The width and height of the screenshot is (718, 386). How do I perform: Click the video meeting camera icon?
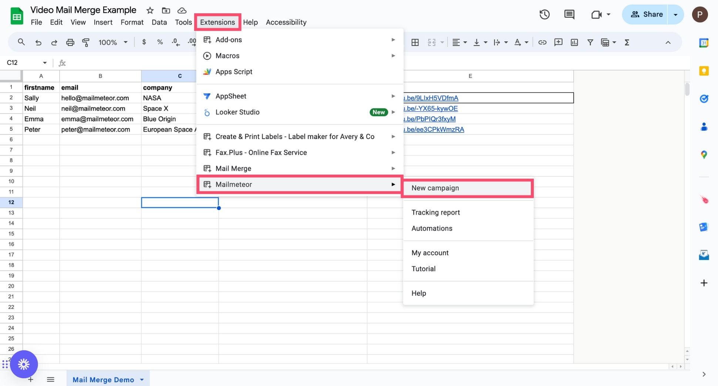[596, 14]
